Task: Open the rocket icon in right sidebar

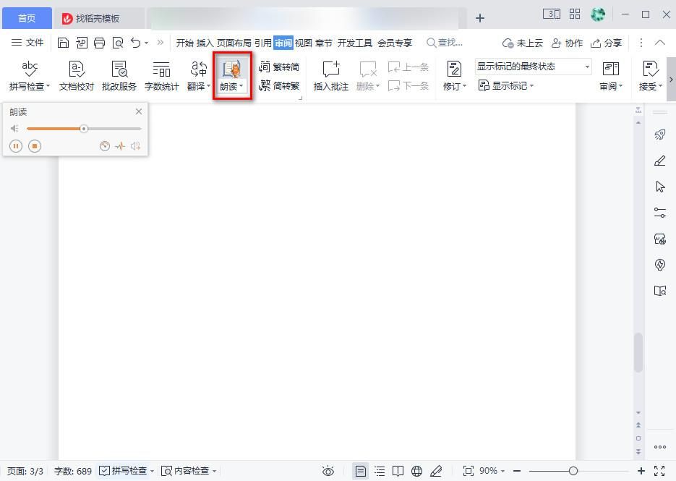Action: (x=659, y=135)
